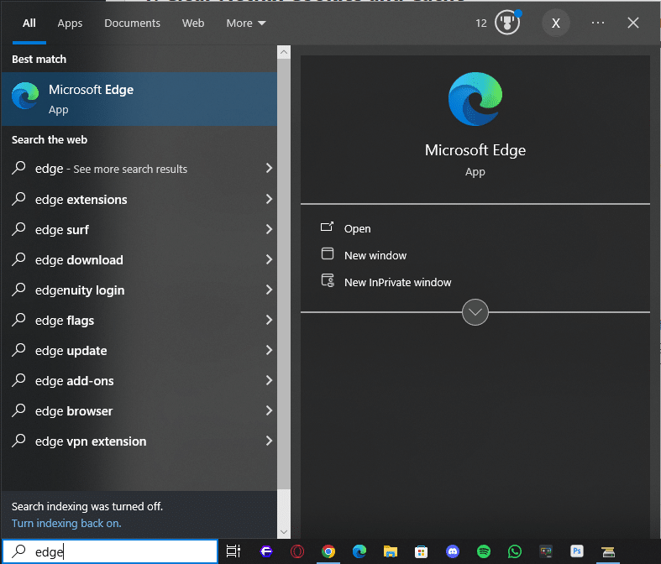The width and height of the screenshot is (661, 564).
Task: Expand the edge flags suggestion arrow
Action: tap(269, 321)
